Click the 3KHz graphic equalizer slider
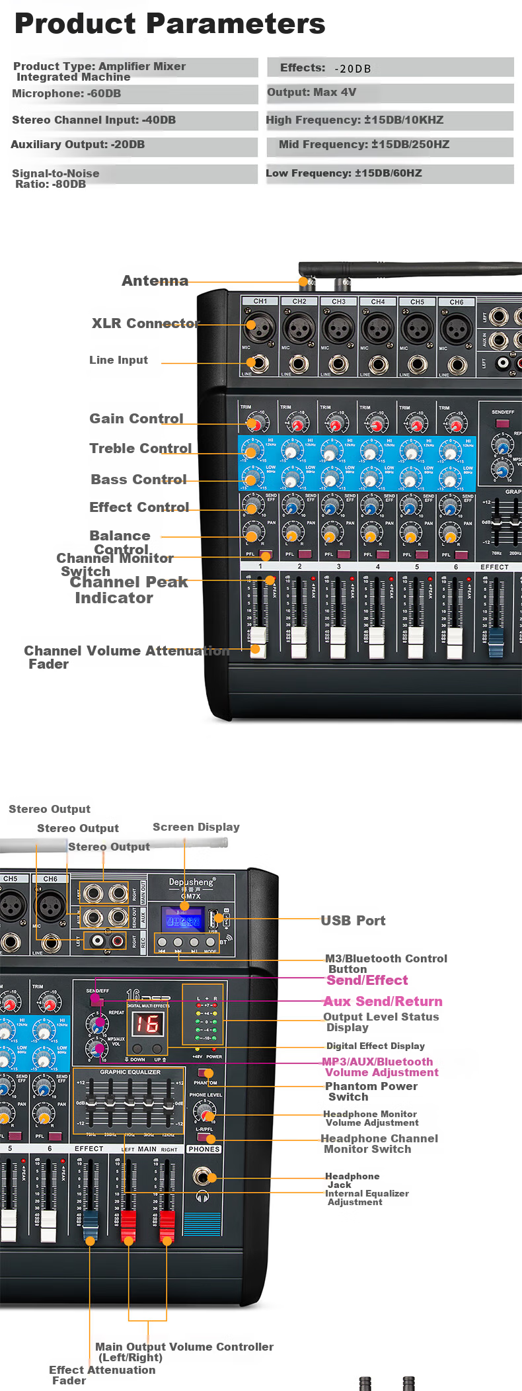The image size is (522, 1391). (x=149, y=1103)
